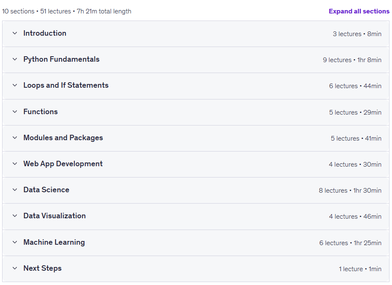Select the Loops and If Statements title

click(x=66, y=86)
